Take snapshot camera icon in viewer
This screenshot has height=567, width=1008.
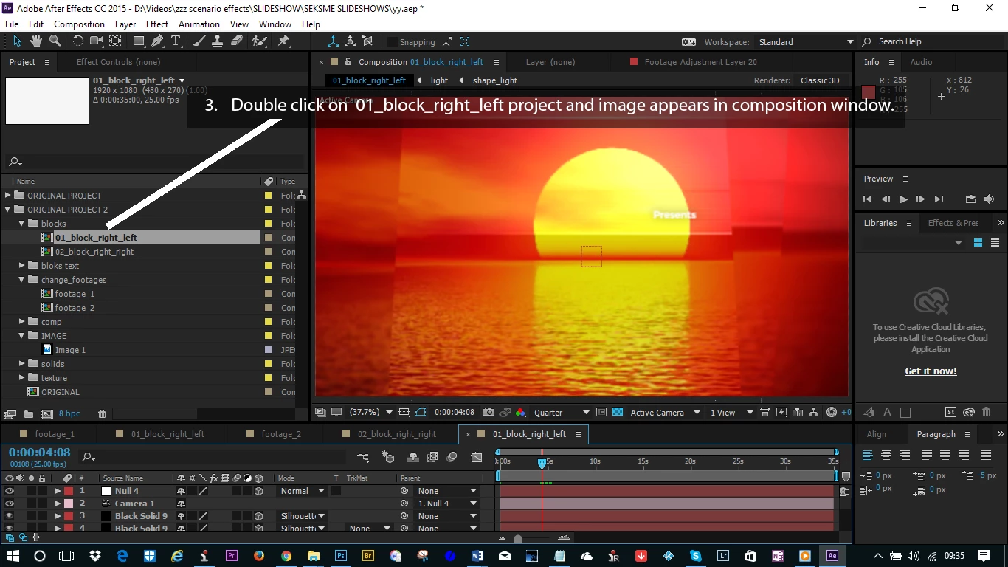[x=488, y=413]
